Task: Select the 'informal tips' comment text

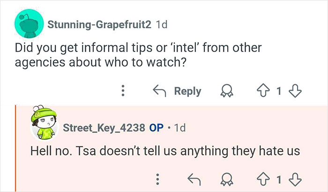Action: point(138,55)
